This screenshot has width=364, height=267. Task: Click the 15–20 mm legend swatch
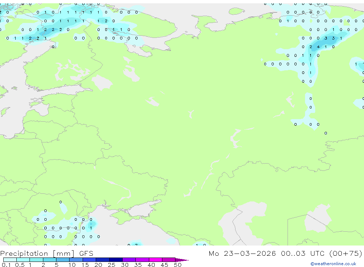90,260
